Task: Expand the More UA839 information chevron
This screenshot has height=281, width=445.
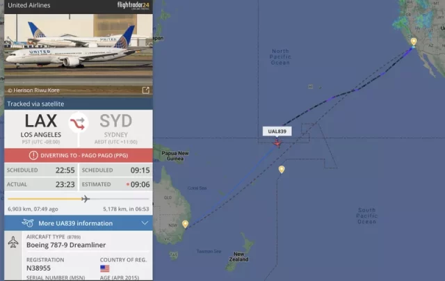Action: coord(145,223)
